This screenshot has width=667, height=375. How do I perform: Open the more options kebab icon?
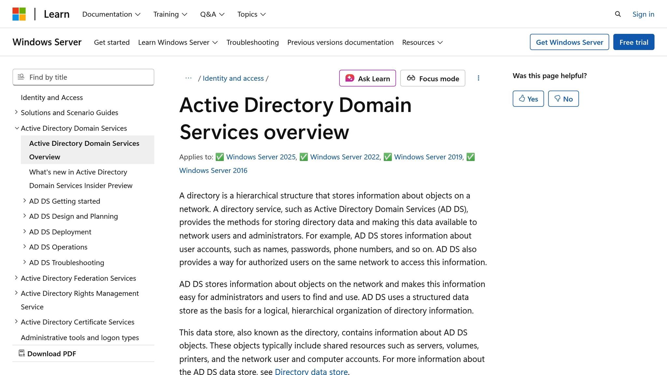(478, 78)
